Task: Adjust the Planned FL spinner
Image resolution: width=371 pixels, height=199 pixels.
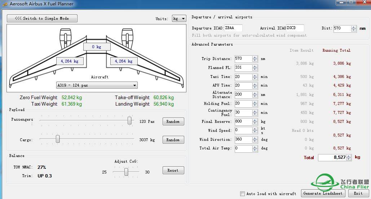Action: (x=255, y=68)
